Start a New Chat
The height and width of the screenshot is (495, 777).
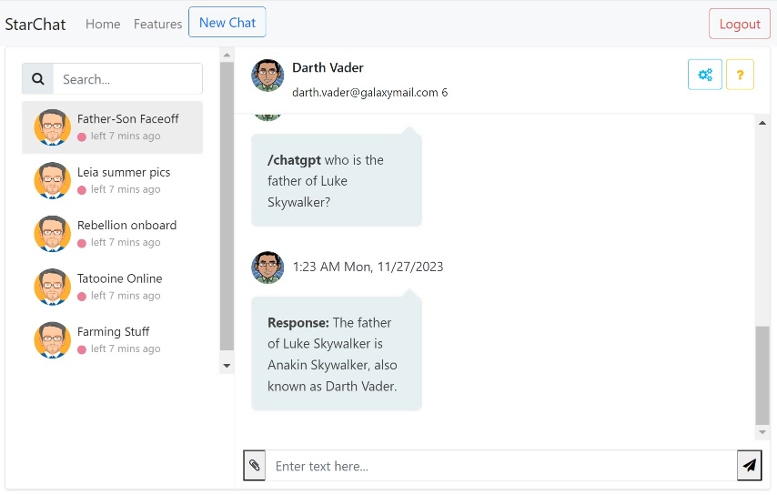coord(227,23)
